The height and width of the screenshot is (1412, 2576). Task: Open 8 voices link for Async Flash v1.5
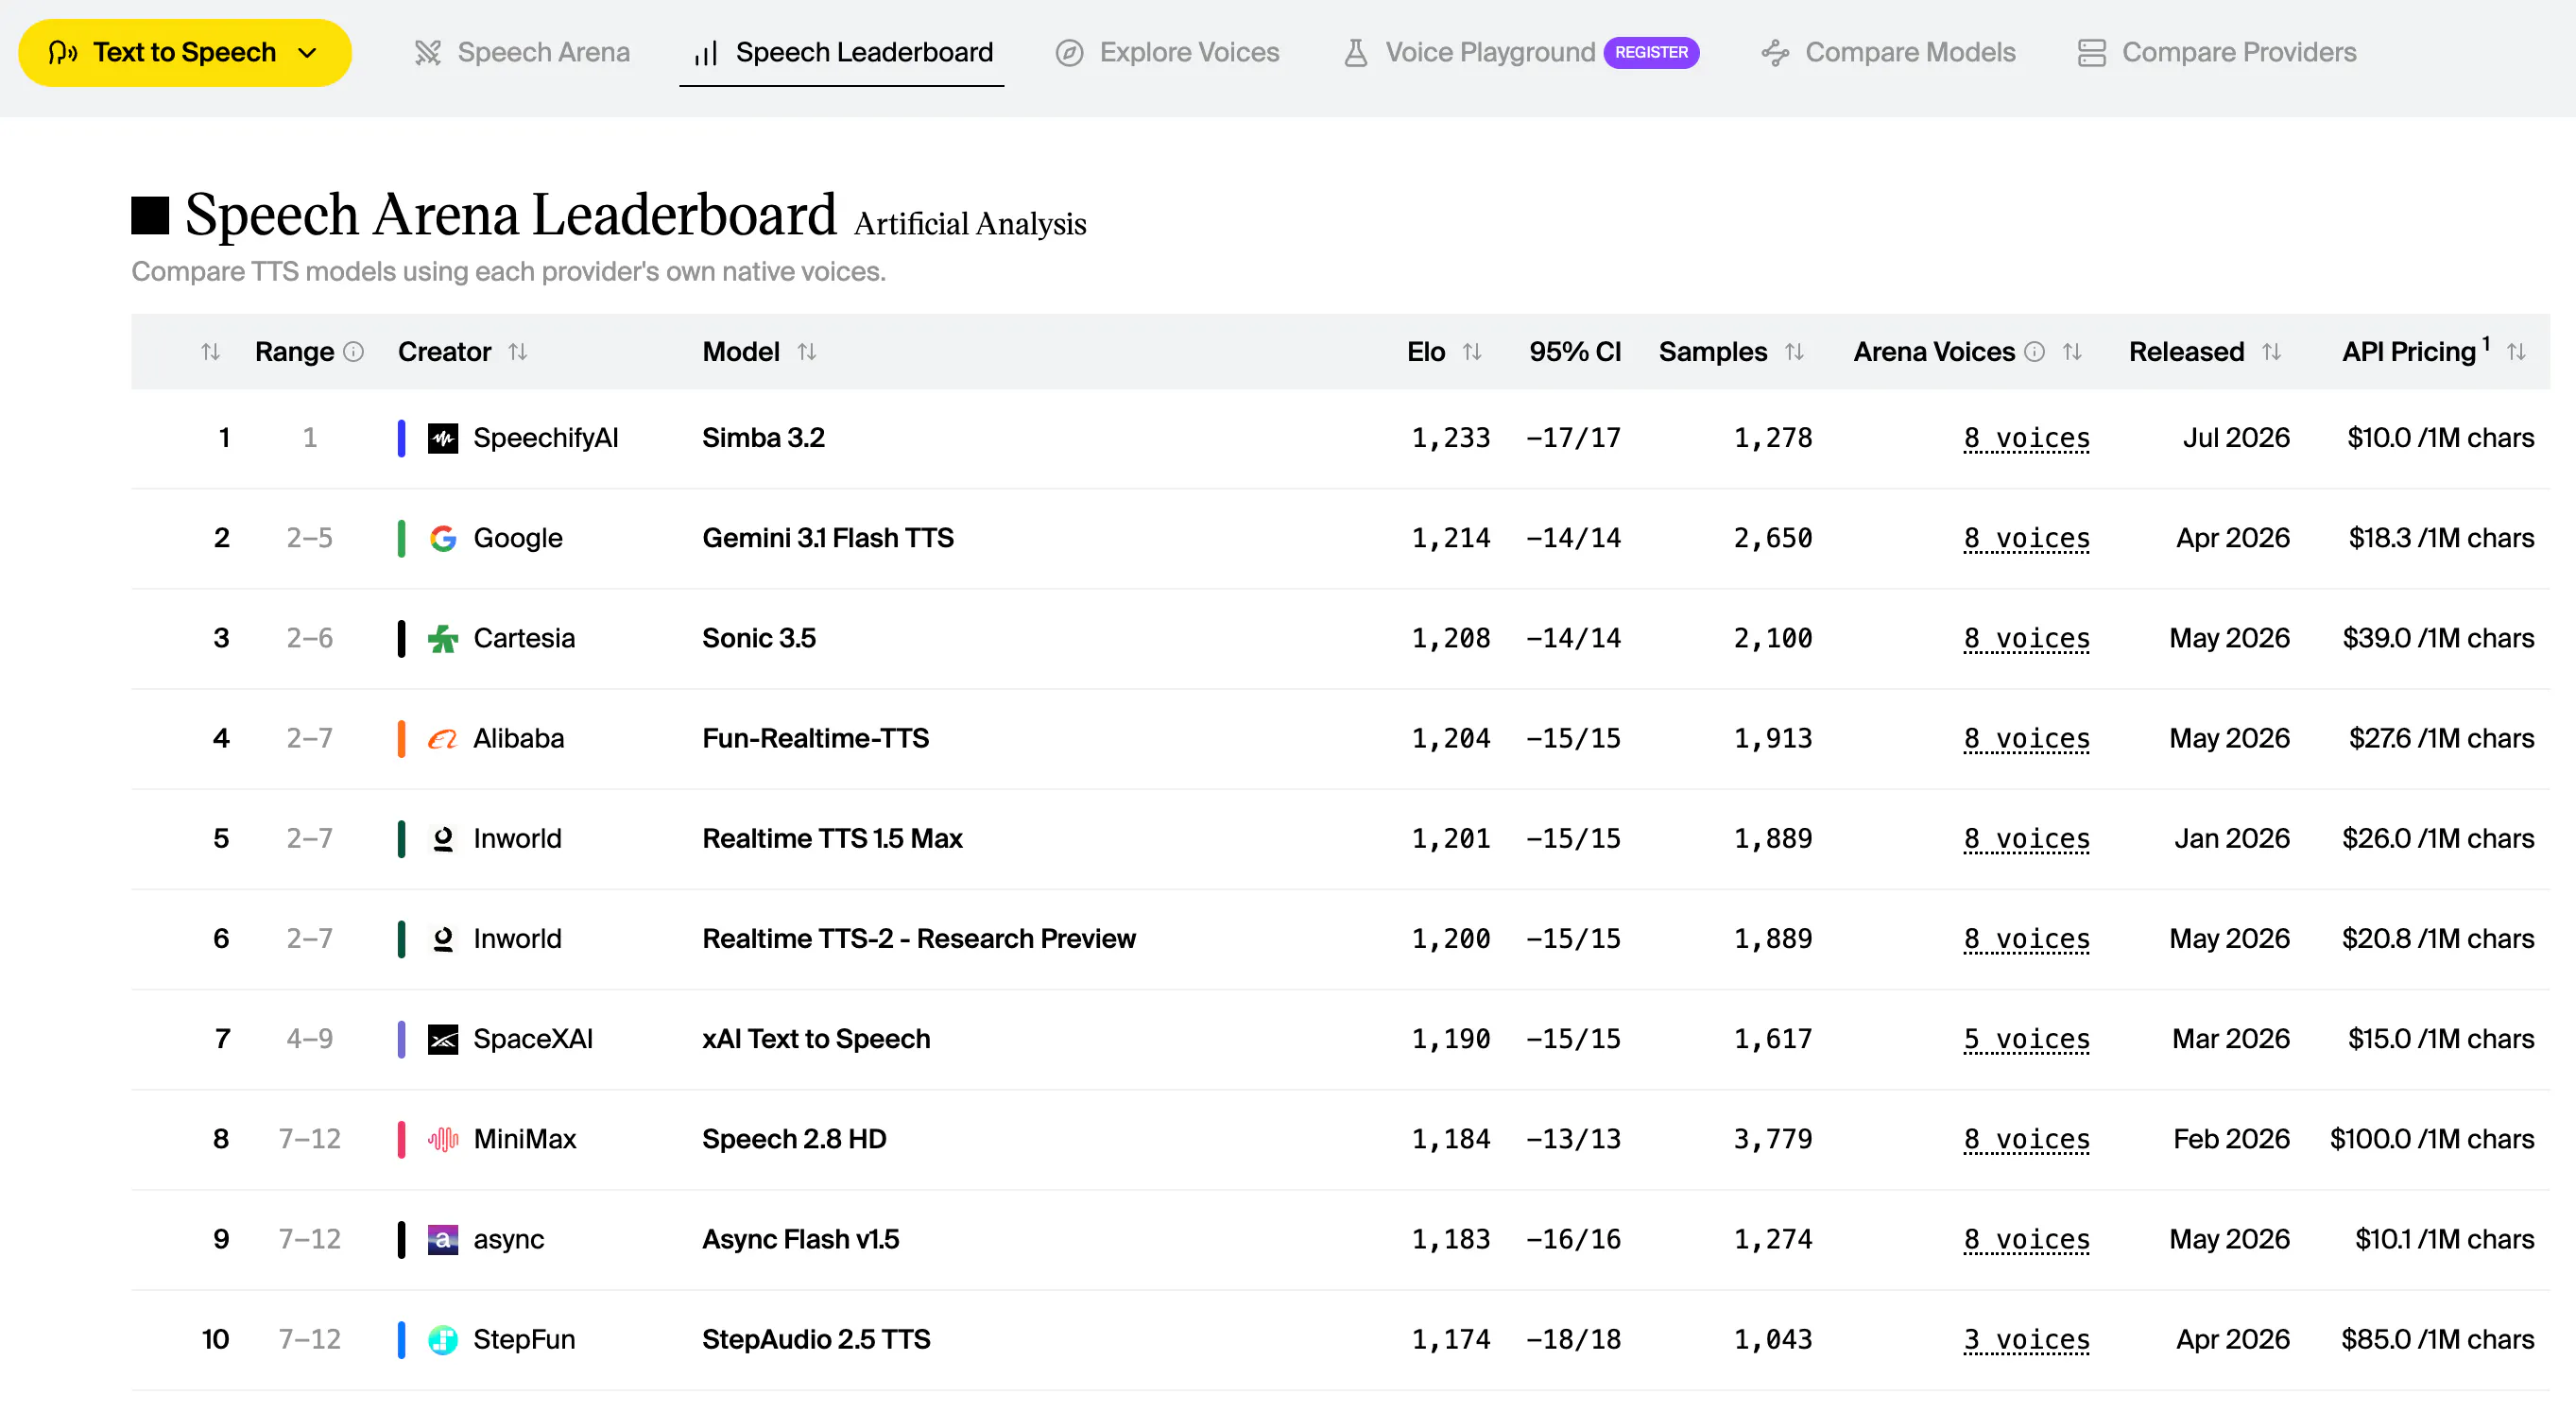[x=2027, y=1239]
